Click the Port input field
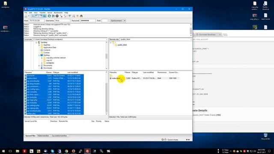The height and width of the screenshot is (154, 274). point(104,21)
